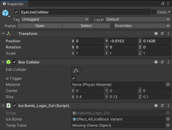Click the Scale property label

(x=11, y=53)
